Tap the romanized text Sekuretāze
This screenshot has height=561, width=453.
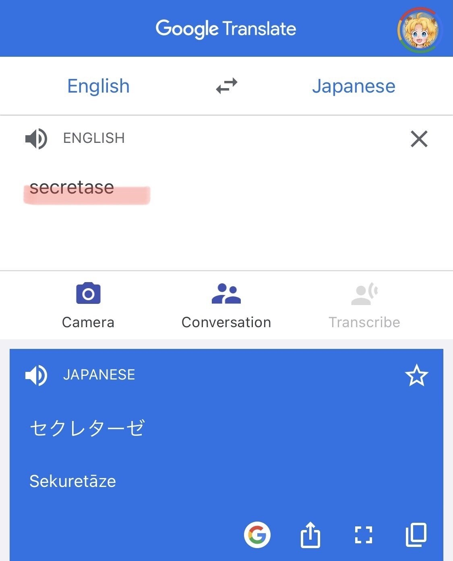[72, 481]
